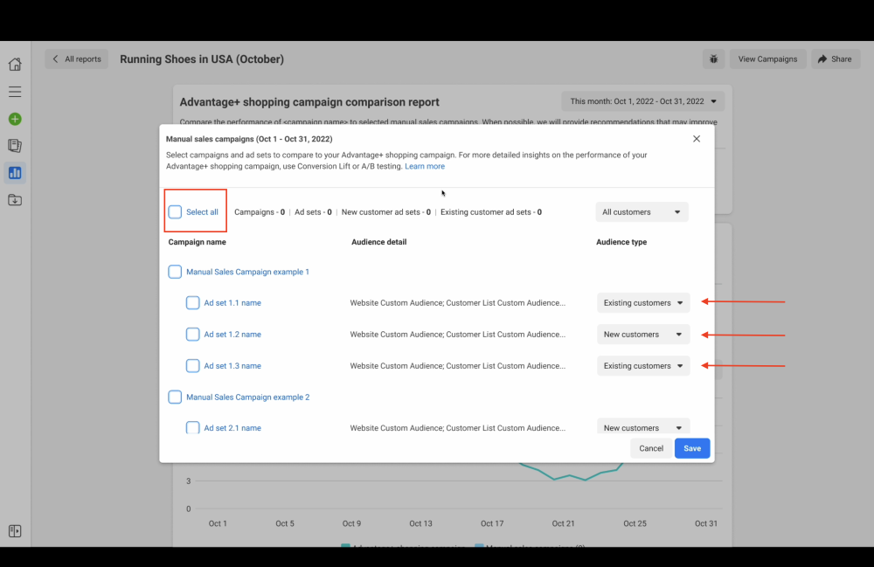Open the This month date range dropdown

(x=642, y=101)
